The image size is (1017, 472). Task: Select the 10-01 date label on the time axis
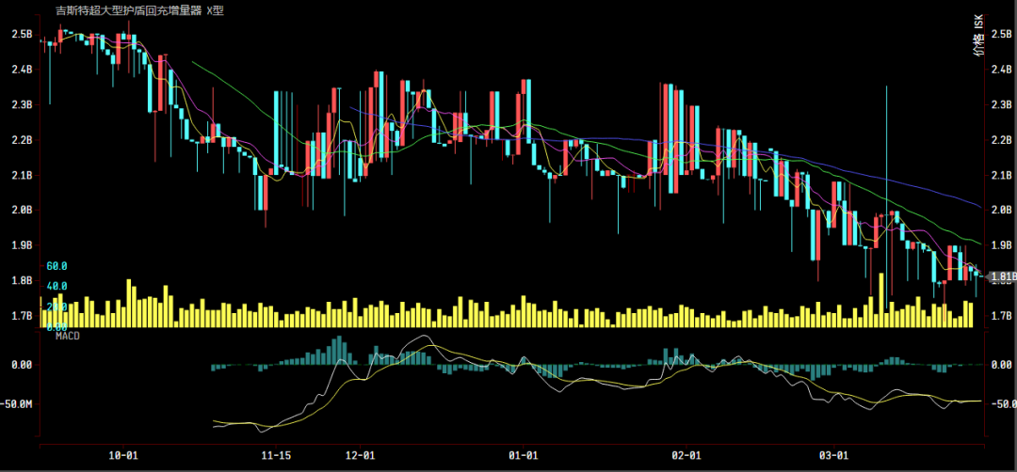point(124,455)
